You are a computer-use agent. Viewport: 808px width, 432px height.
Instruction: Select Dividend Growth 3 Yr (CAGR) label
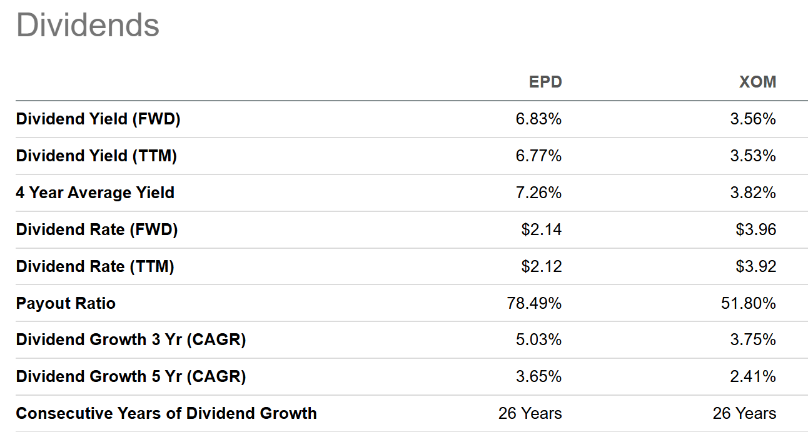(x=131, y=339)
